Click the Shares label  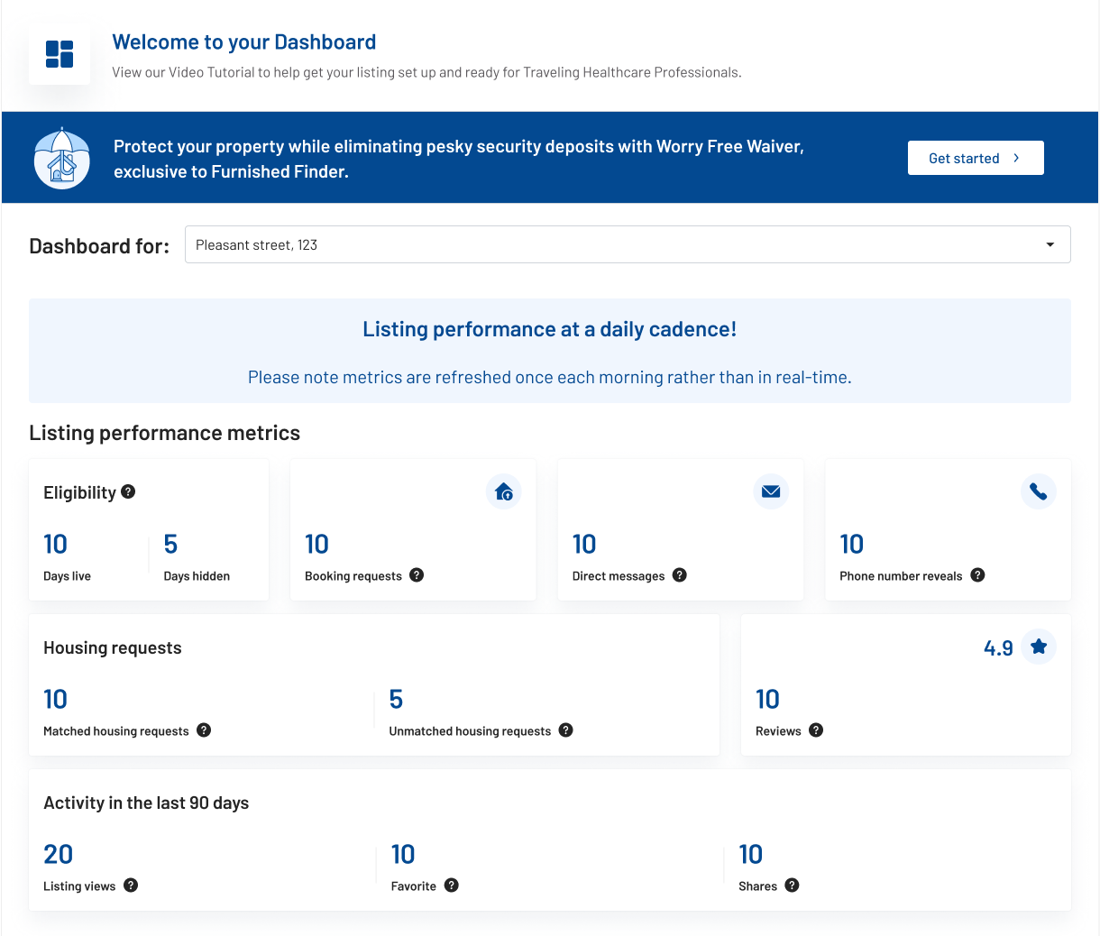coord(757,886)
